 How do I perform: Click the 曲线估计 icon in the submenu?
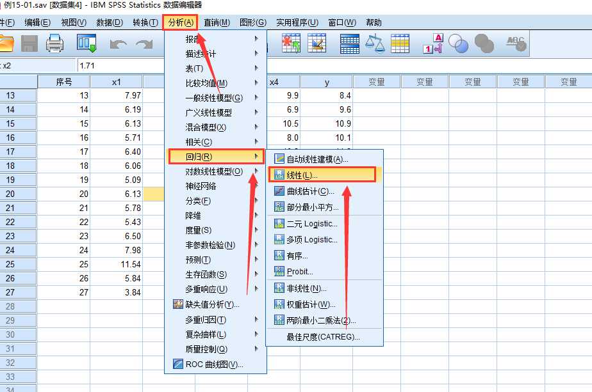tap(279, 191)
